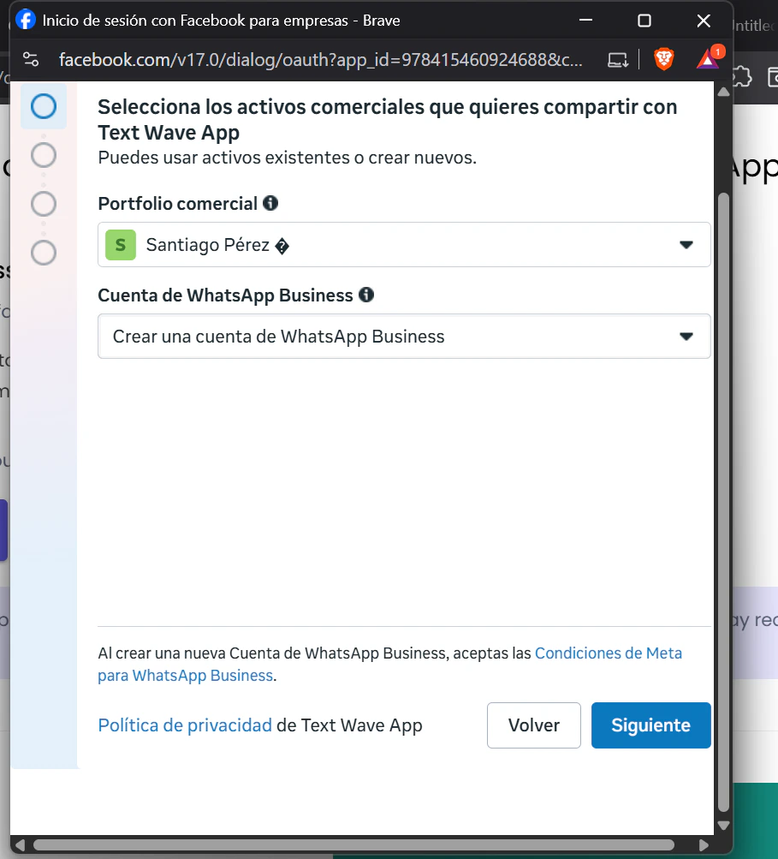Open Crear una cuenta de WhatsApp Business dropdown
The image size is (778, 859).
pos(404,337)
